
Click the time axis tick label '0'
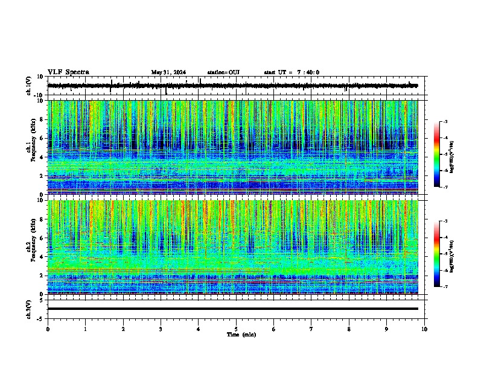(48, 329)
